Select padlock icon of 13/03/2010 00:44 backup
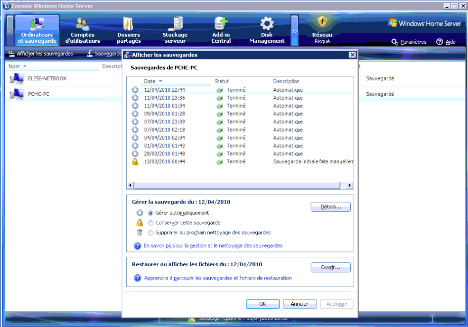468x327 pixels. click(135, 161)
